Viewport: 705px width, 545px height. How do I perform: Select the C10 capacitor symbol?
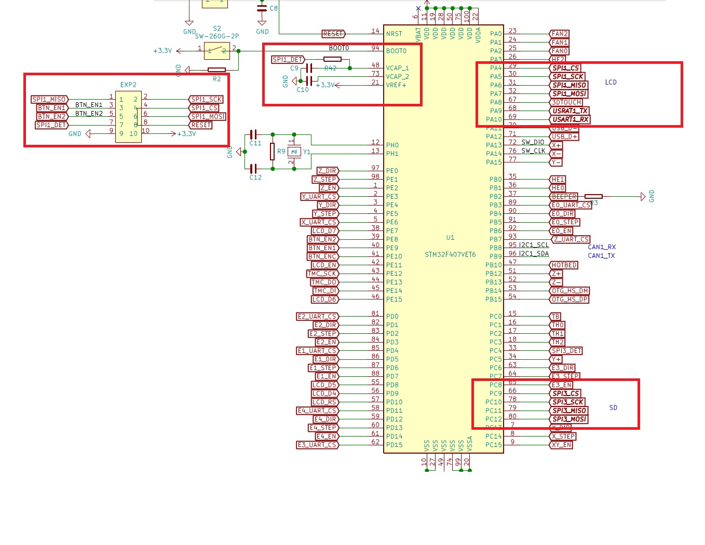pyautogui.click(x=310, y=80)
